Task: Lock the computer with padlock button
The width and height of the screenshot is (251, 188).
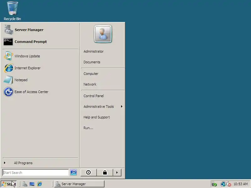Action: click(x=105, y=173)
